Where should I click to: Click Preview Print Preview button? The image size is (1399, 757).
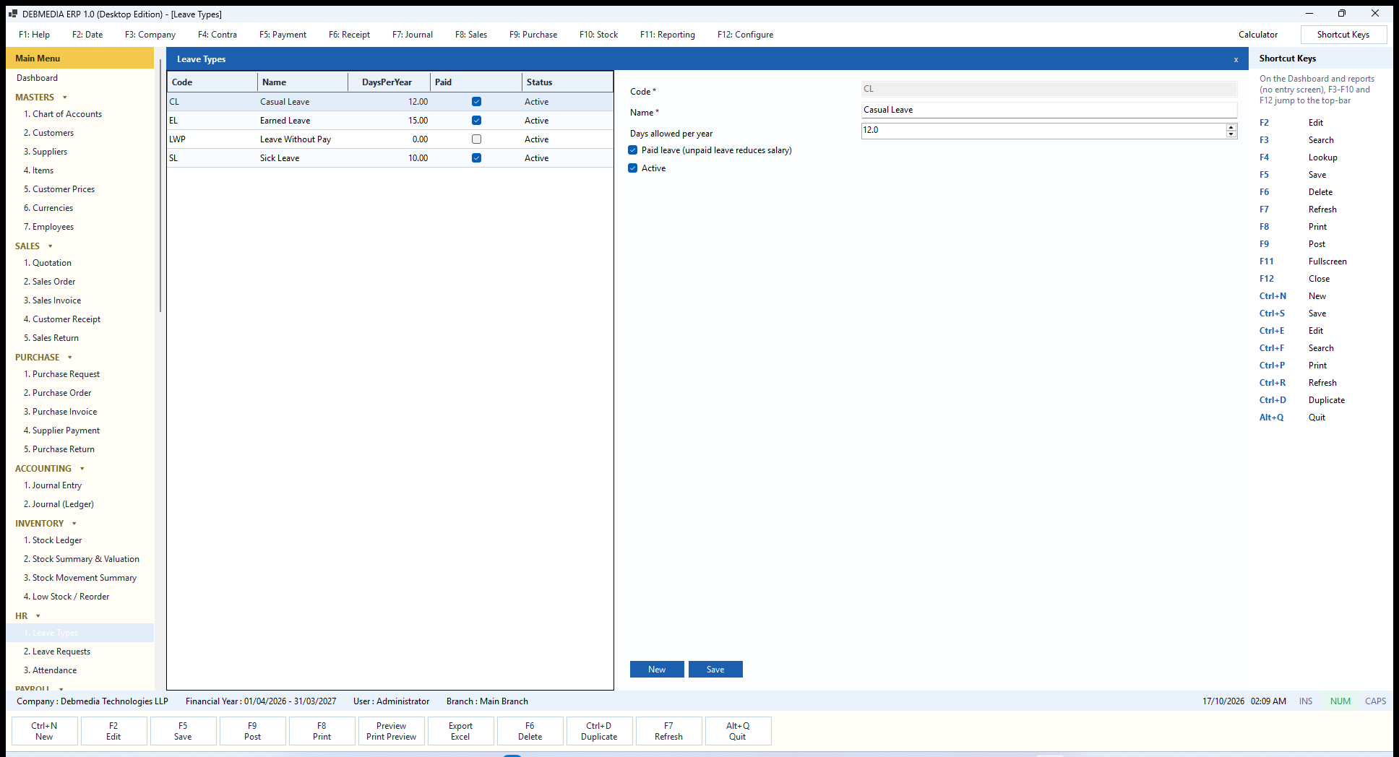point(391,731)
